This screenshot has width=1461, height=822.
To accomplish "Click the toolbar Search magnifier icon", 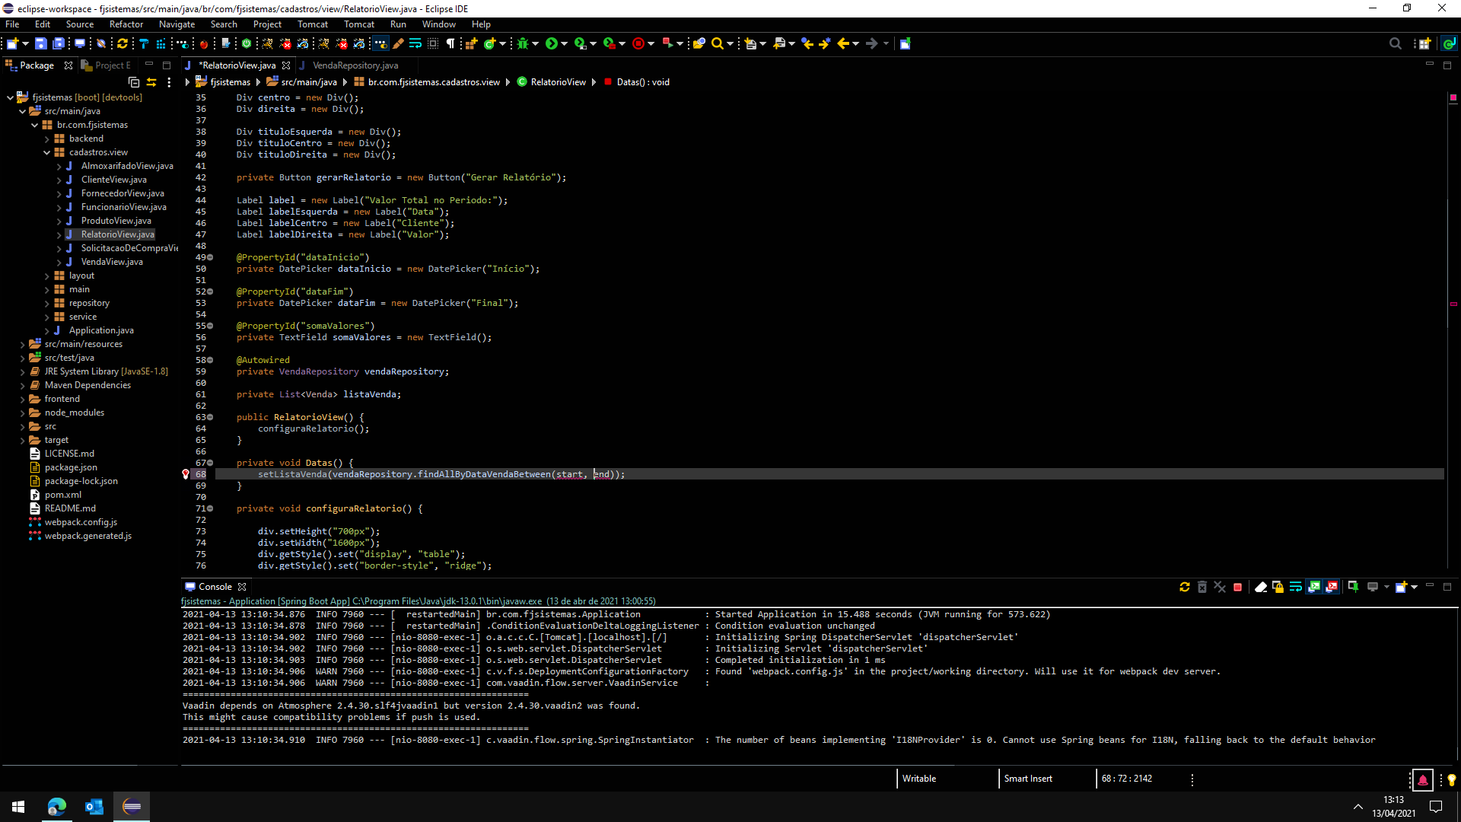I will point(717,43).
